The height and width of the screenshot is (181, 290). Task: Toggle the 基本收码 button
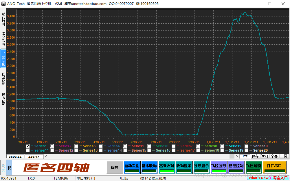pyautogui.click(x=149, y=167)
